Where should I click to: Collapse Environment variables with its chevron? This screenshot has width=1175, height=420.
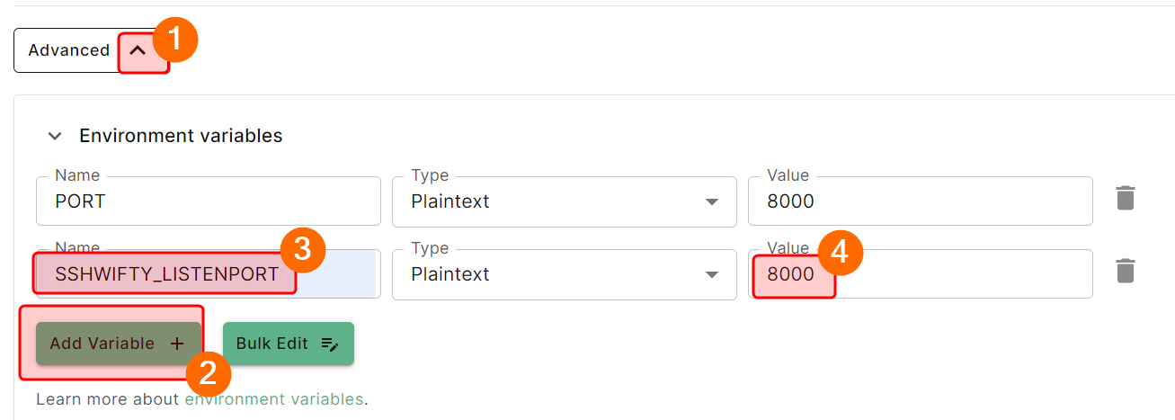coord(56,136)
